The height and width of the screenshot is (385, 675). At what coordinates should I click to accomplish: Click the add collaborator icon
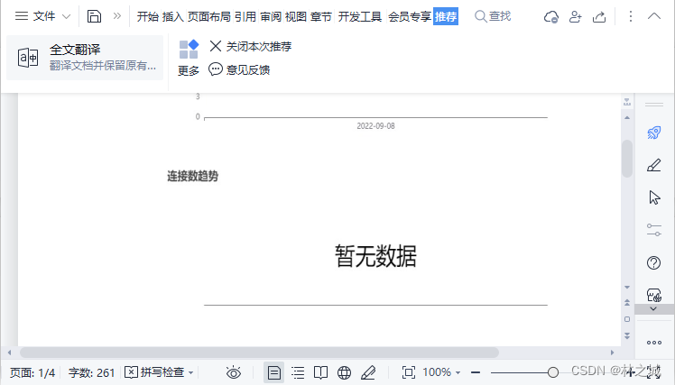pos(575,17)
